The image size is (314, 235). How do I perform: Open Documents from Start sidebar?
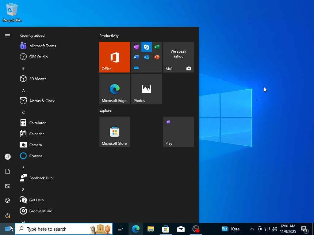[x=8, y=171]
